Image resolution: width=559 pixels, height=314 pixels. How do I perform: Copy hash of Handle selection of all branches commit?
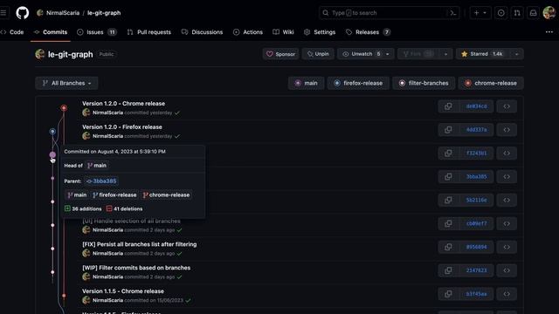[x=448, y=223]
